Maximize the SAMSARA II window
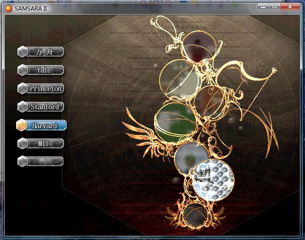Screen dimensions: 305x240 [x=275, y=7]
